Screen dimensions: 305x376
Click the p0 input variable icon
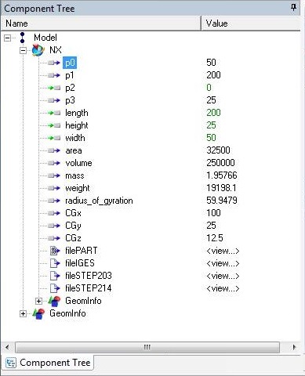54,63
